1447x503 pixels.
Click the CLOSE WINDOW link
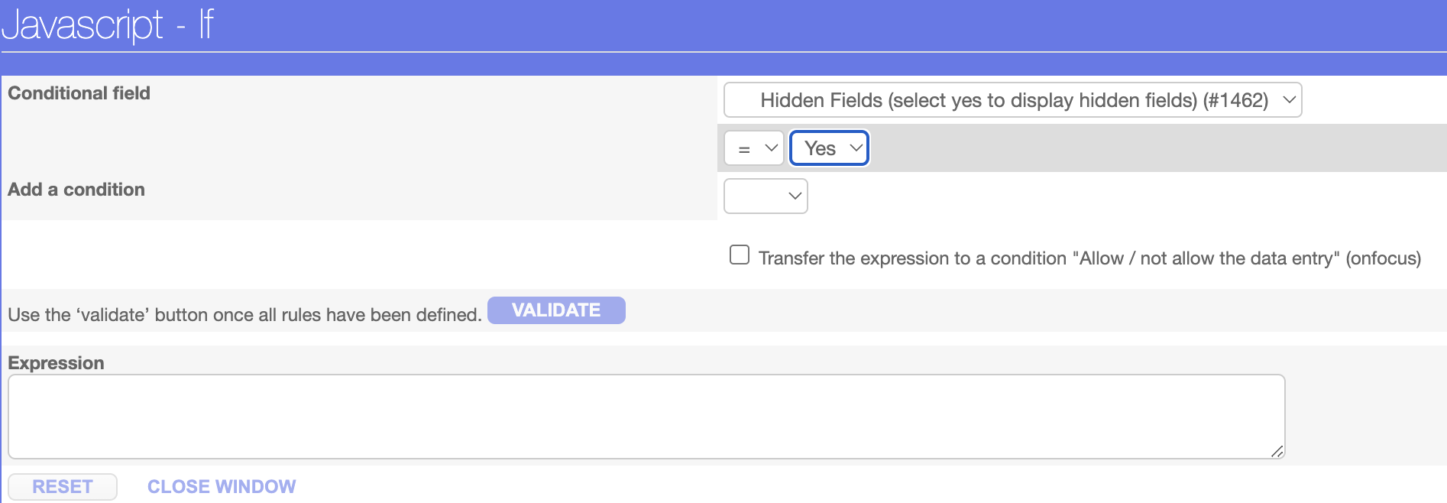point(222,487)
